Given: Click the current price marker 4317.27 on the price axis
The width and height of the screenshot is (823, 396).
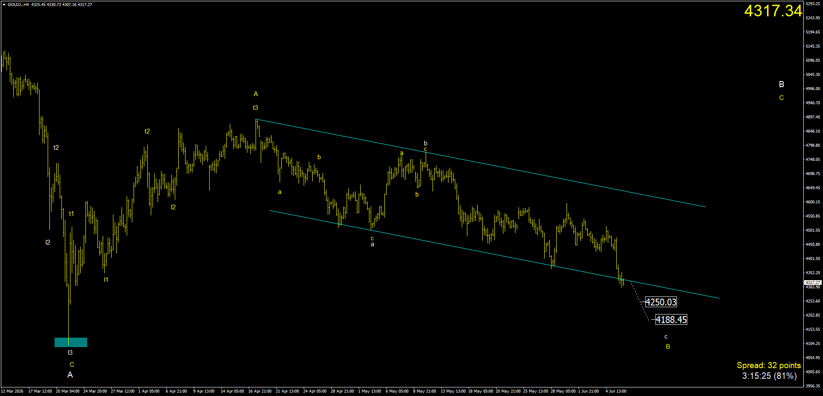Looking at the screenshot, I should pyautogui.click(x=812, y=282).
